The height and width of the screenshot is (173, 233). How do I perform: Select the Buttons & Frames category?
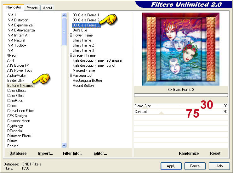point(21,86)
